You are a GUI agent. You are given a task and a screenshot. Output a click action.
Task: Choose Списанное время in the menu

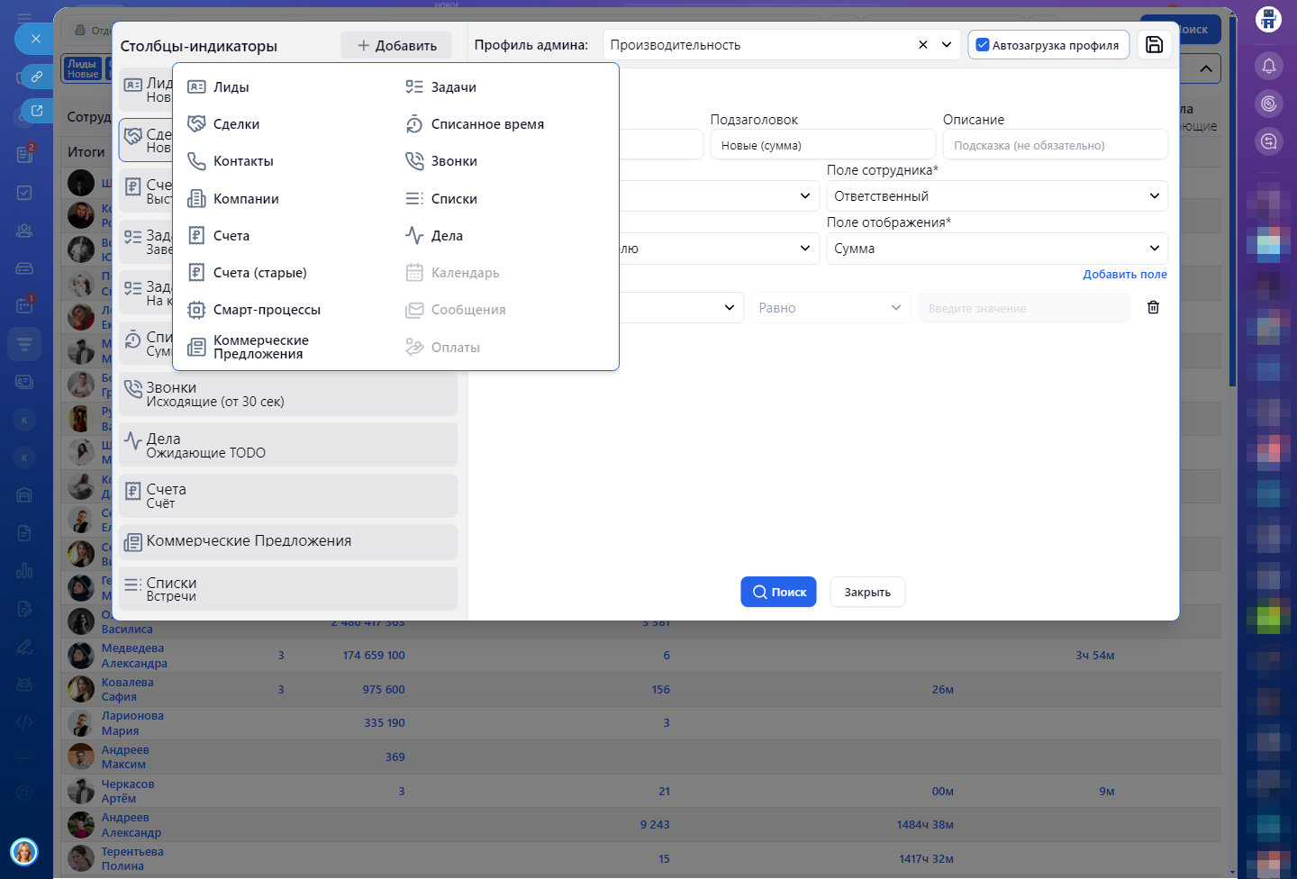coord(486,124)
